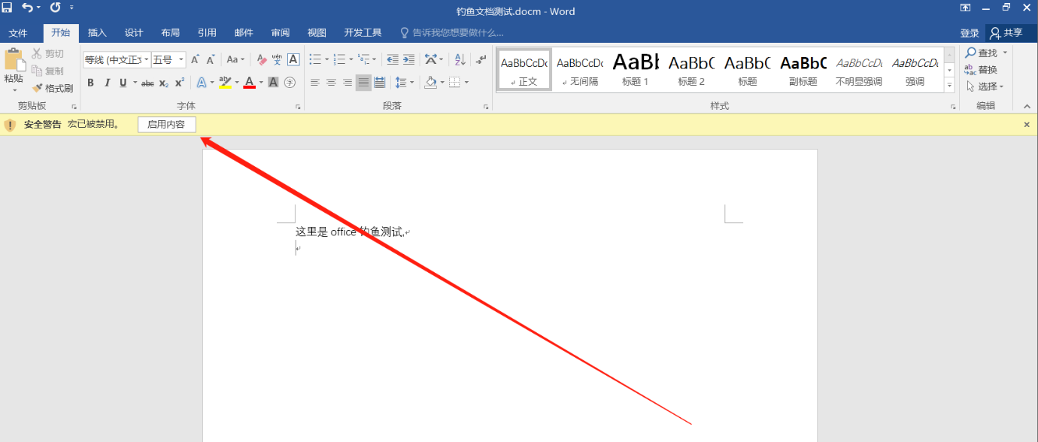Screen dimensions: 1038x442
Task: Dismiss the security warning bar
Action: point(1027,125)
